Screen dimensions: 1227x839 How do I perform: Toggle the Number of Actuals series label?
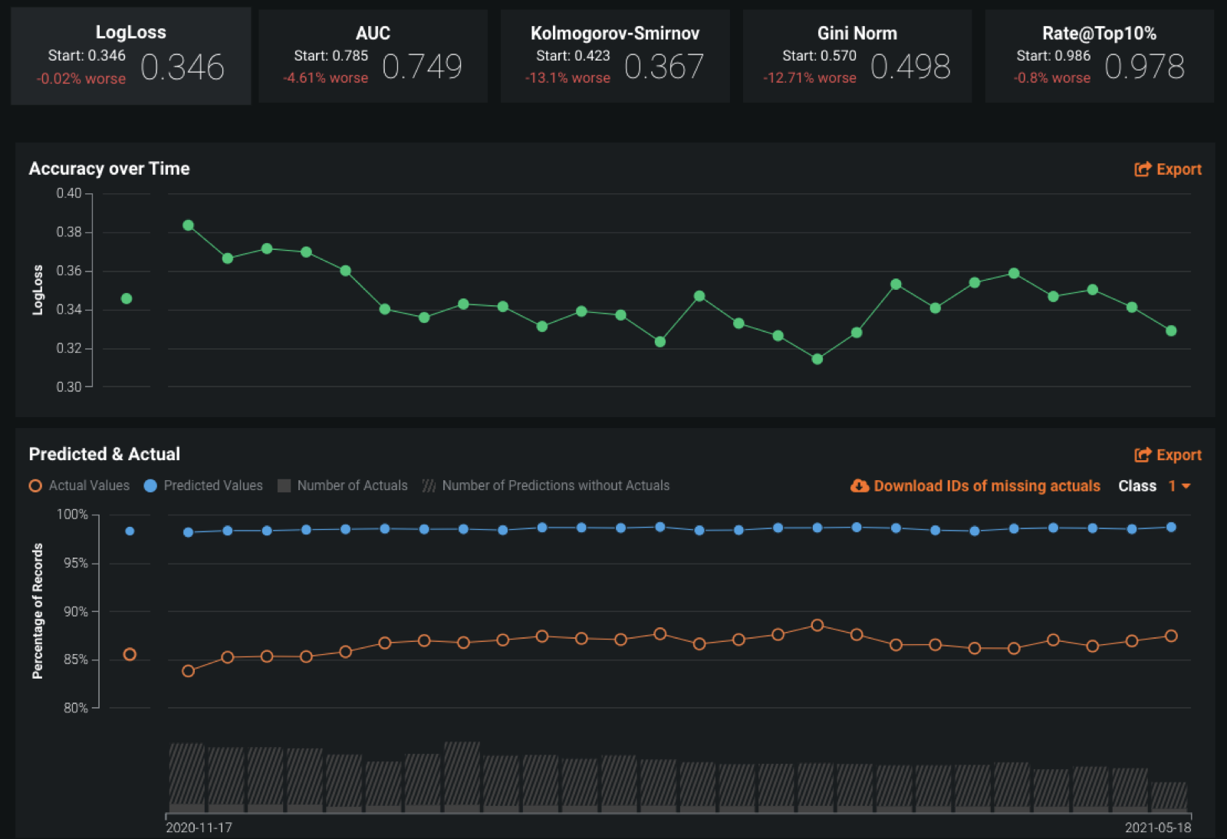(x=352, y=485)
